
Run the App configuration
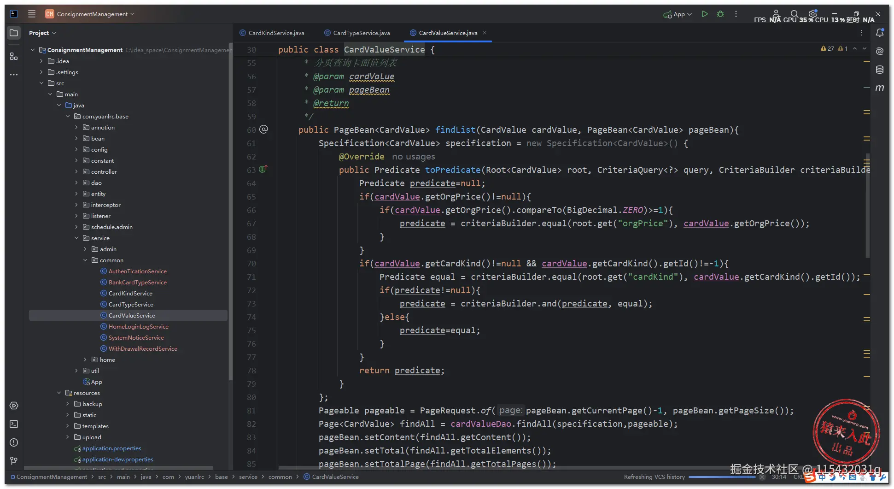[x=705, y=14]
